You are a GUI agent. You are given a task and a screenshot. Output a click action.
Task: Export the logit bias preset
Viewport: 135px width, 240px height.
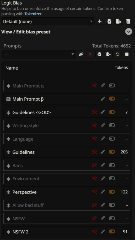tap(119, 21)
